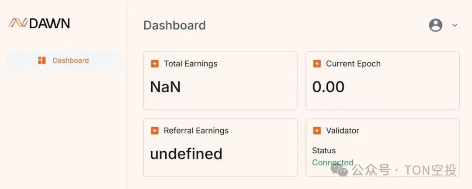Click the Connected status text
This screenshot has height=189, width=472.
click(333, 162)
